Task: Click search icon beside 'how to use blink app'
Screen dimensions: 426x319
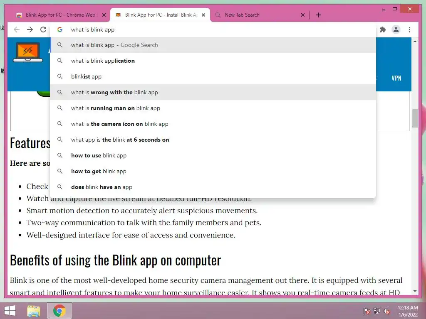Action: tap(60, 155)
